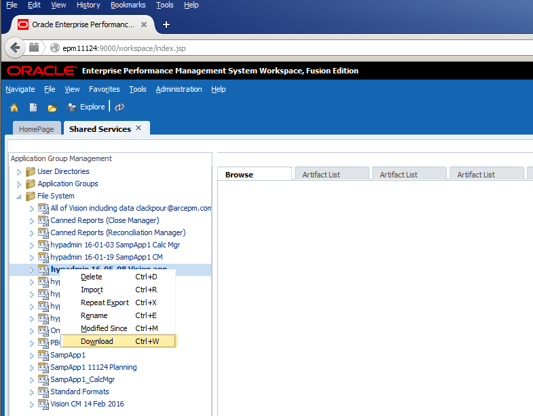Click the Home icon in the toolbar
Screen dimensions: 533x416
point(14,107)
